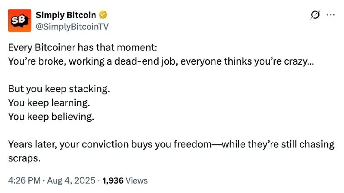Click the text 'But you keep stacking.'
The width and height of the screenshot is (344, 193).
[x=59, y=89]
